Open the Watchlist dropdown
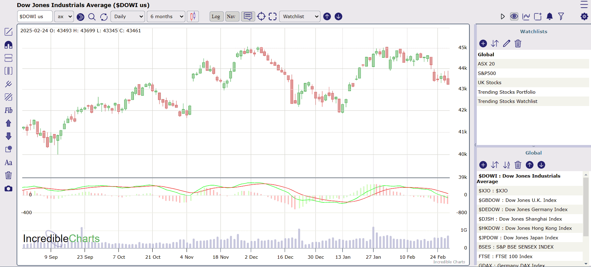591x267 pixels. coord(300,16)
